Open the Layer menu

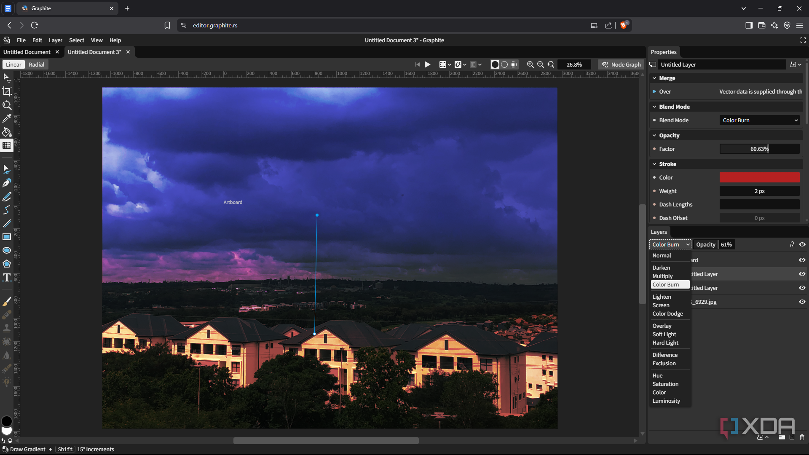click(x=55, y=40)
